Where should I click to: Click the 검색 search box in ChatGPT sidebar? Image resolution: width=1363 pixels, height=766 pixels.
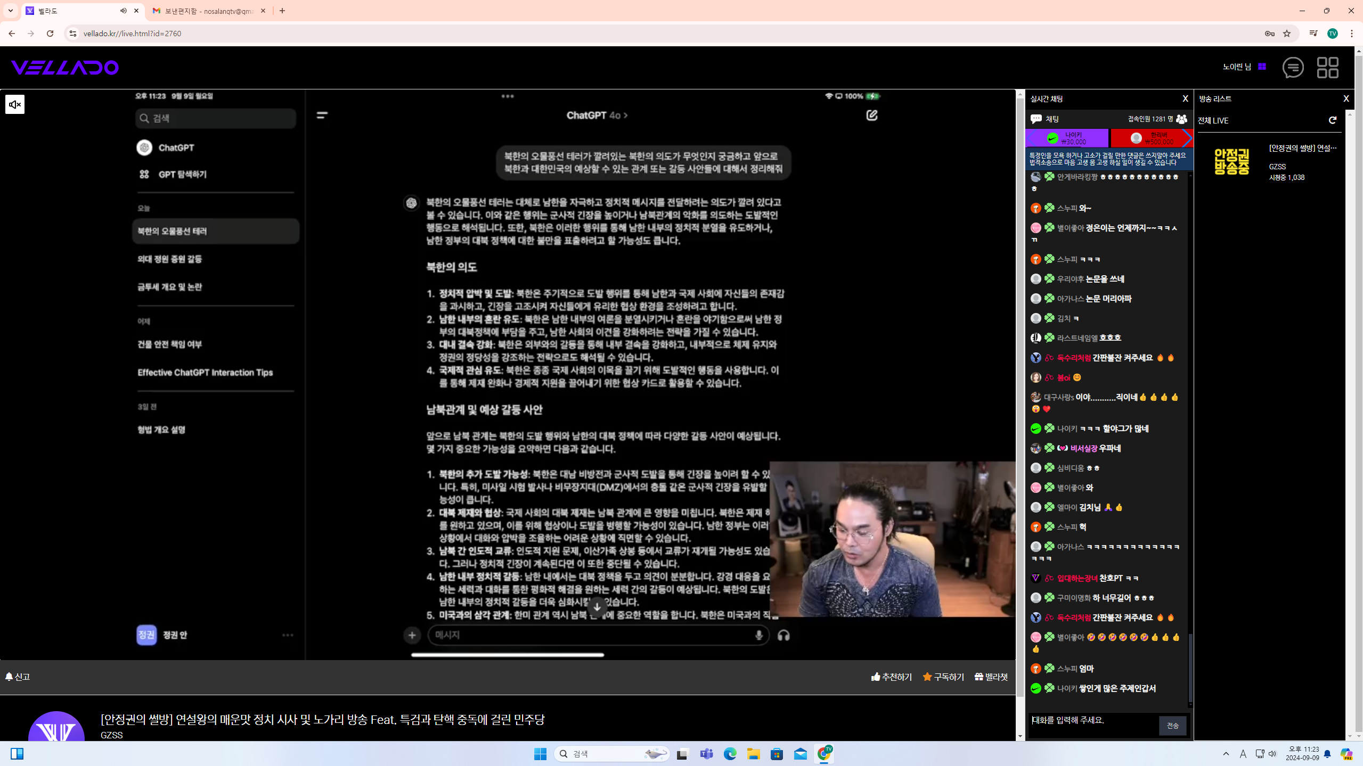[x=215, y=118]
